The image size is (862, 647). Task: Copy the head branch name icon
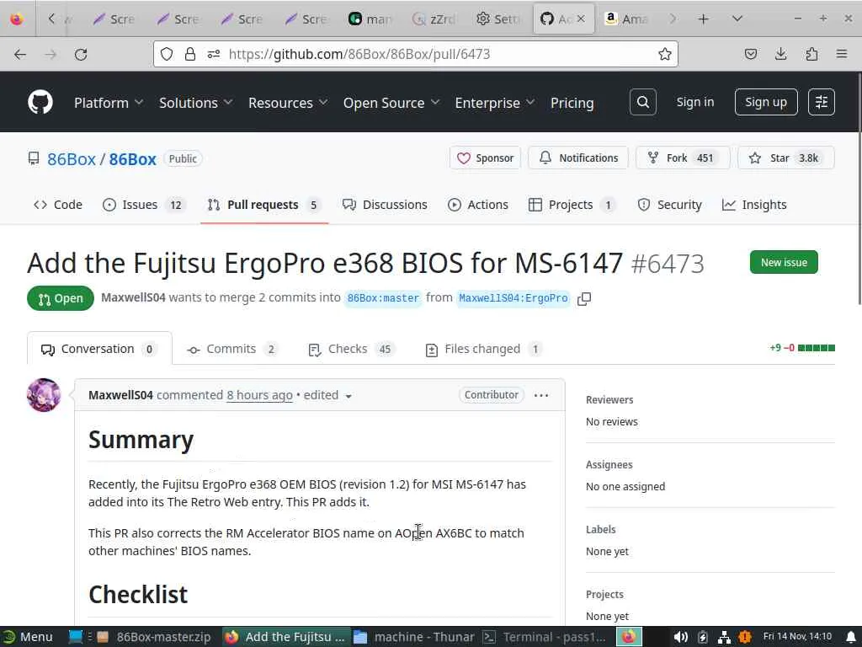(584, 299)
